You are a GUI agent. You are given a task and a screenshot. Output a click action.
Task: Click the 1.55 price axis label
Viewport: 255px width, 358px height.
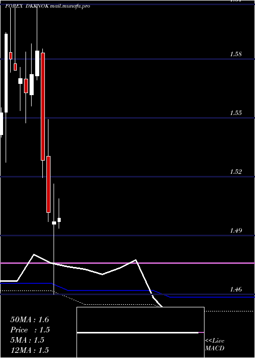click(236, 113)
